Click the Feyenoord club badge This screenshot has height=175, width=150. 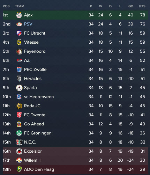pyautogui.click(x=19, y=51)
